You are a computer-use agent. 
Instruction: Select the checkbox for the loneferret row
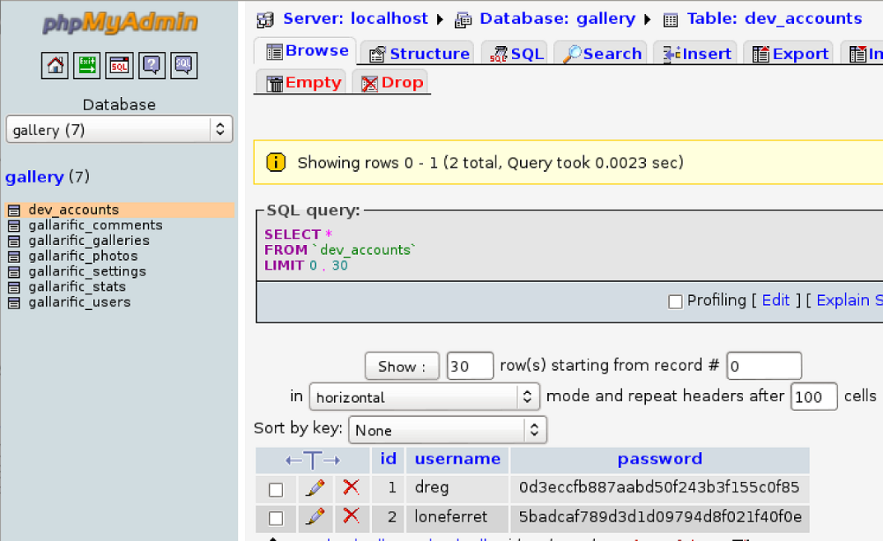coord(276,518)
